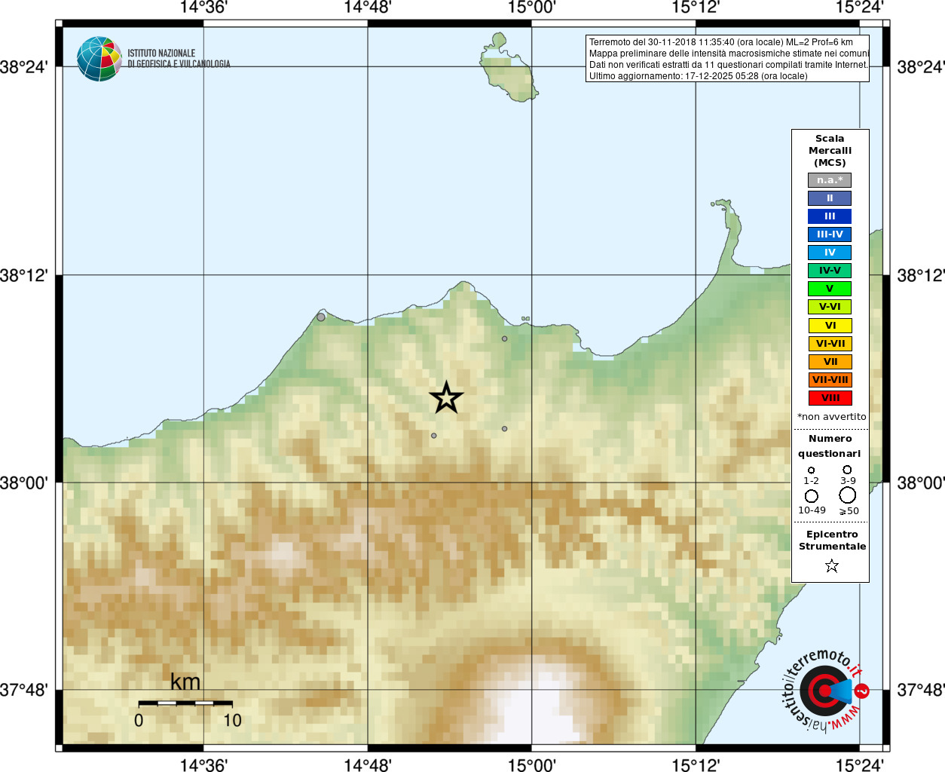
Task: Select the blue III intensity swatch
Action: click(x=830, y=216)
